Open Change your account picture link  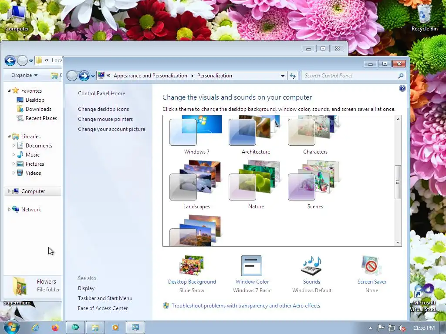pos(111,129)
